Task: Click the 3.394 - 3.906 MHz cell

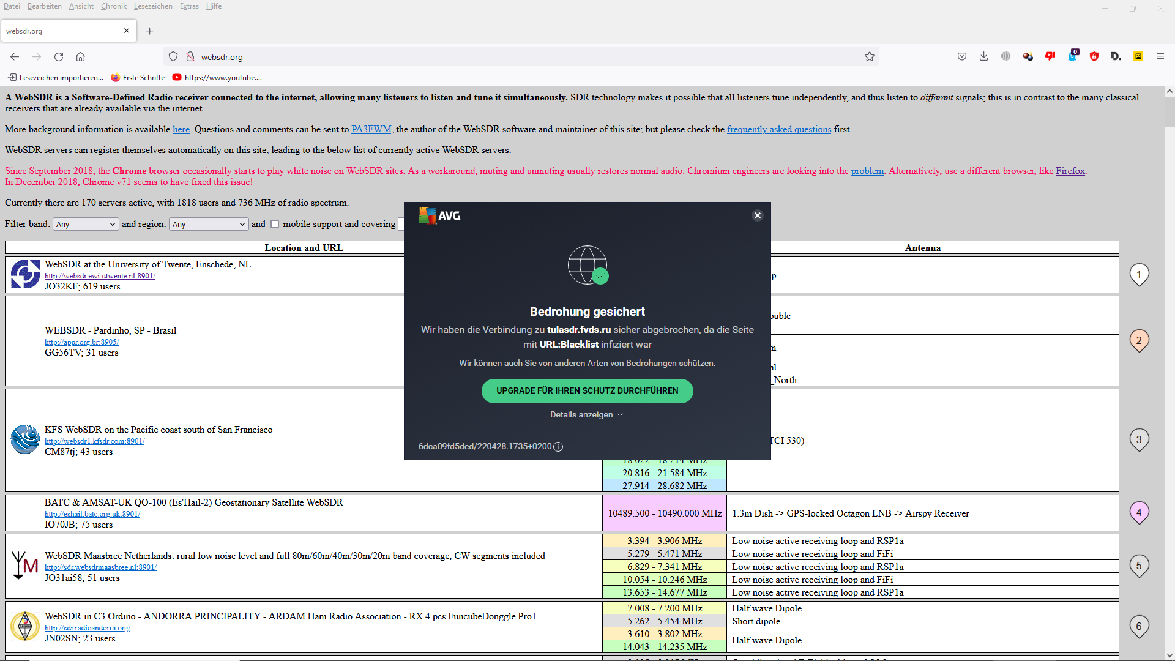Action: coord(665,540)
